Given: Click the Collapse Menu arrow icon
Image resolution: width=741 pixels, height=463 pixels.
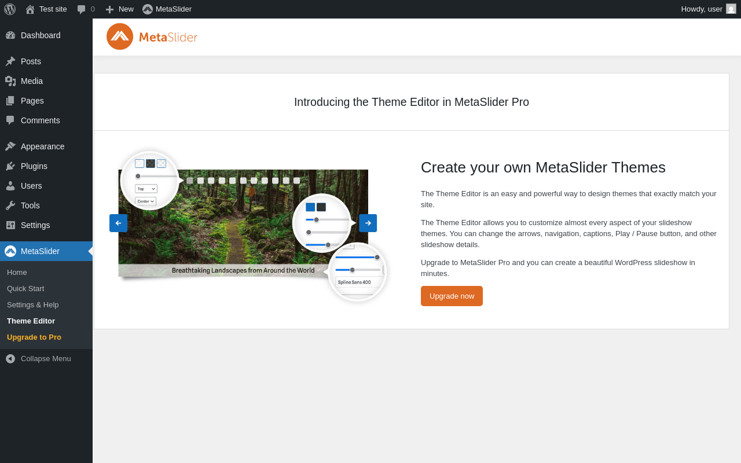Looking at the screenshot, I should point(10,359).
